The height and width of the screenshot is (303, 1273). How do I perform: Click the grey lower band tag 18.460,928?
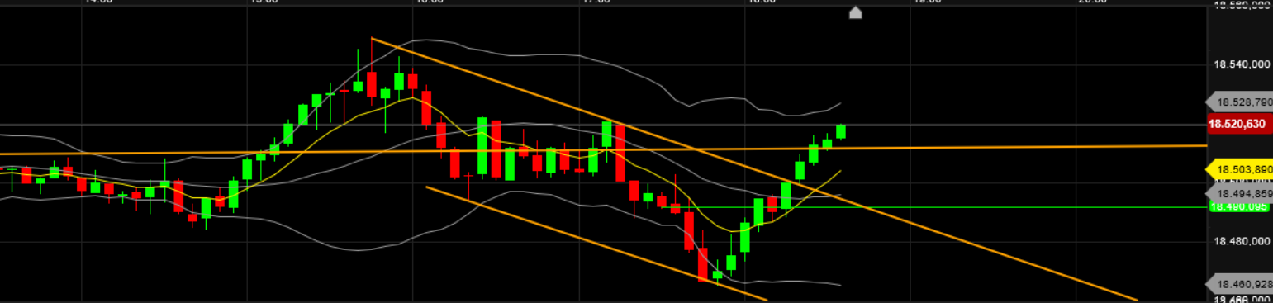(x=1240, y=283)
